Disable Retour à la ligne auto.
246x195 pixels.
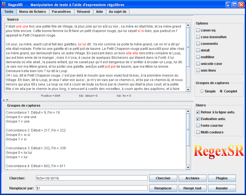click(198, 112)
